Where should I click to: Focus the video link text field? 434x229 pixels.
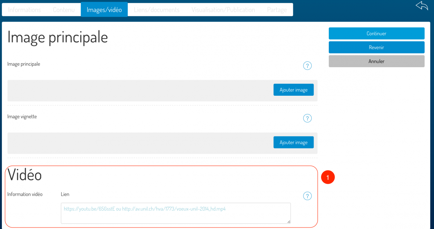[x=176, y=213]
